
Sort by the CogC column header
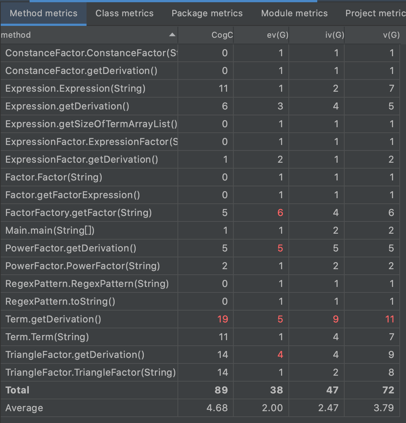click(x=222, y=35)
